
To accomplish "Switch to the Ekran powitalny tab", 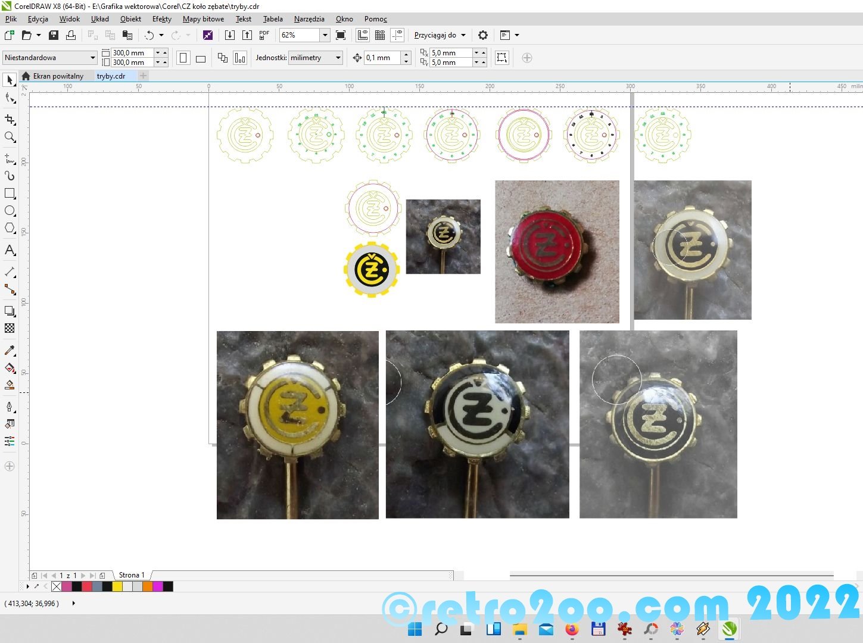I will 58,76.
